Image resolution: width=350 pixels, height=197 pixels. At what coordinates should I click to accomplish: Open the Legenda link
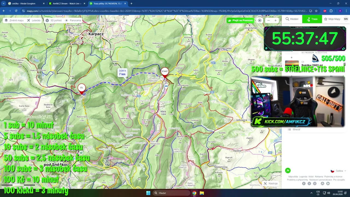303,176
